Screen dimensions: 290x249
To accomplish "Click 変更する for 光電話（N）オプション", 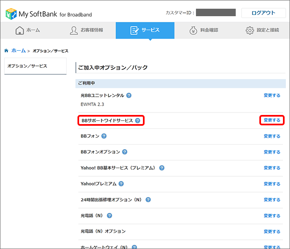I will click(x=272, y=232).
